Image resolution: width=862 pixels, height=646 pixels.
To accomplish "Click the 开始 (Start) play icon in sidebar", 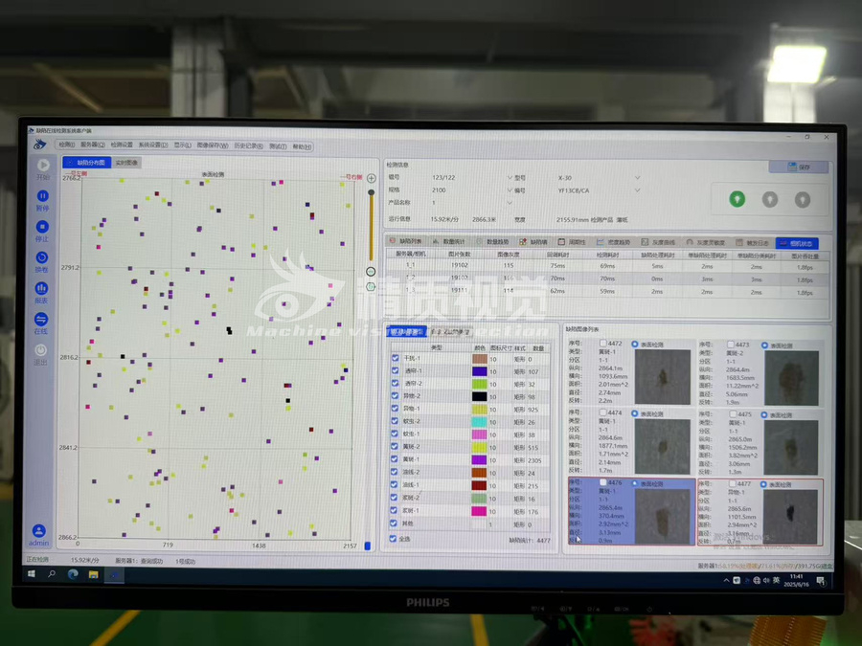I will [x=43, y=166].
